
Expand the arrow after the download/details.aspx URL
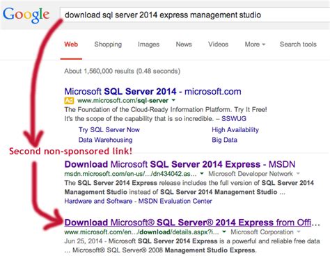[x=224, y=232]
